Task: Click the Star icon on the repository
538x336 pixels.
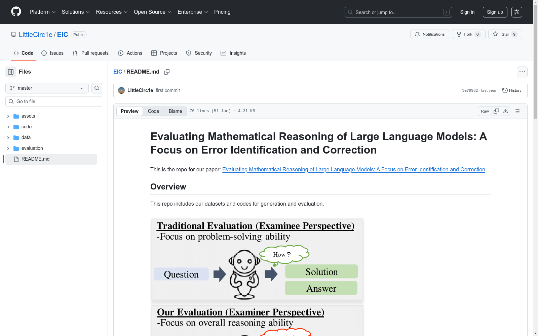Action: tap(495, 34)
